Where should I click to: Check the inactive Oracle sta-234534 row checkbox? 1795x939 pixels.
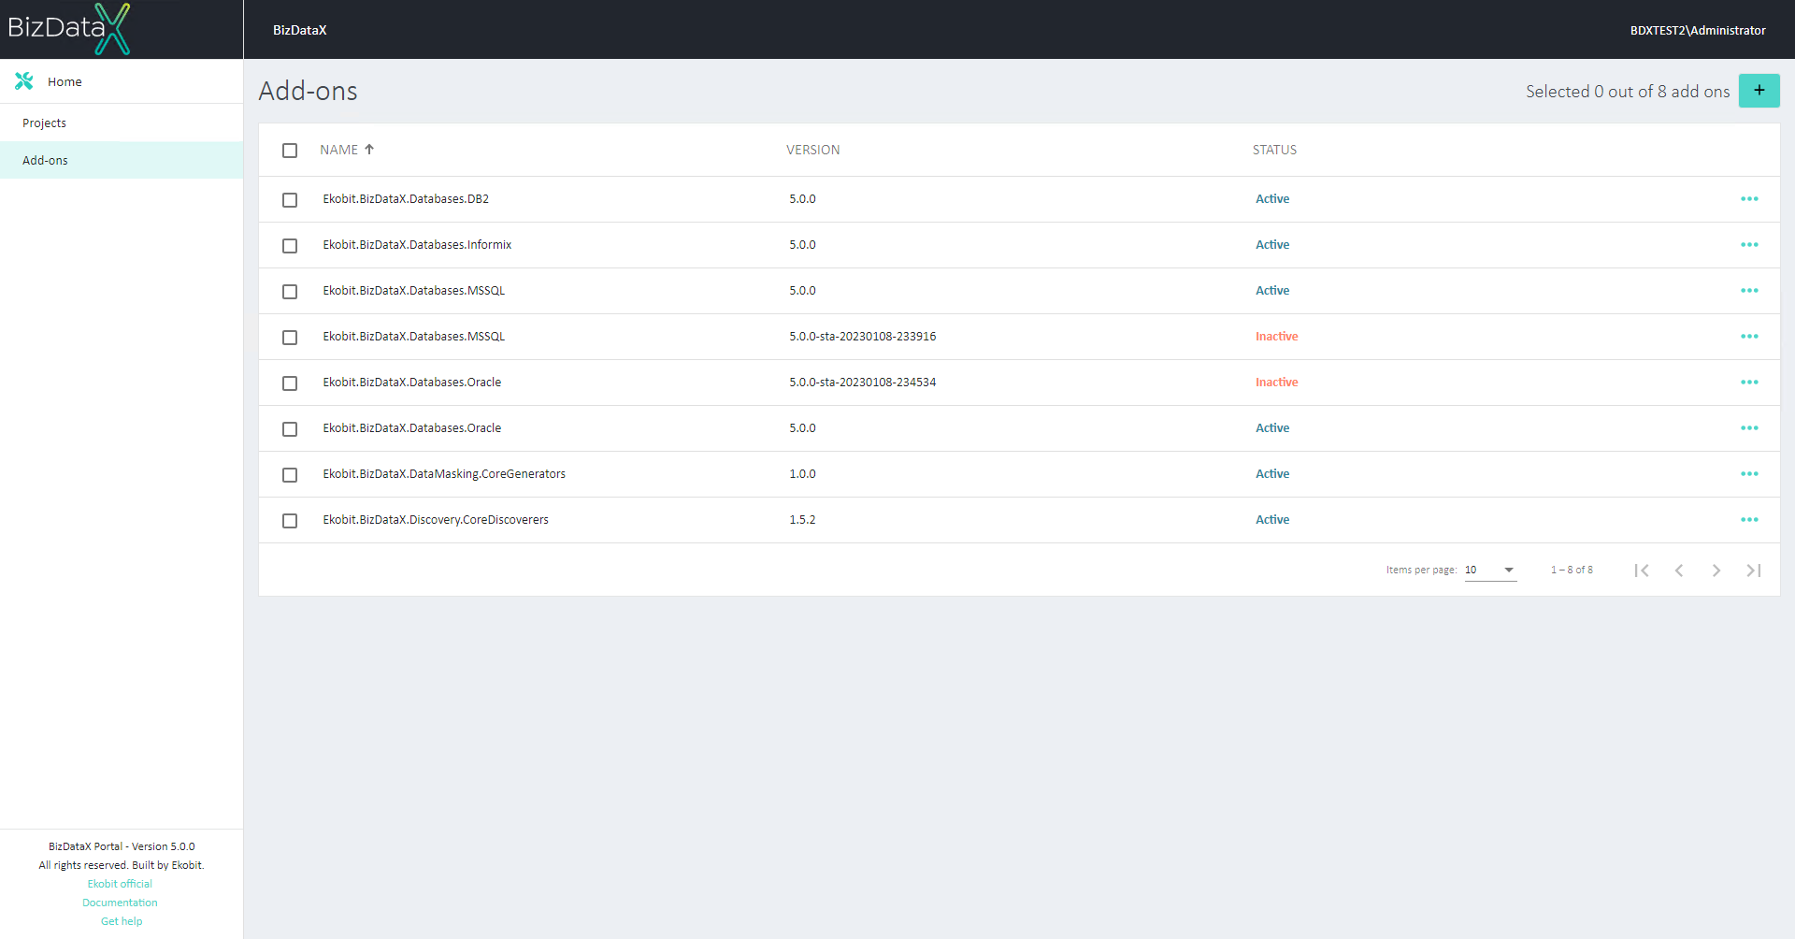(x=290, y=383)
